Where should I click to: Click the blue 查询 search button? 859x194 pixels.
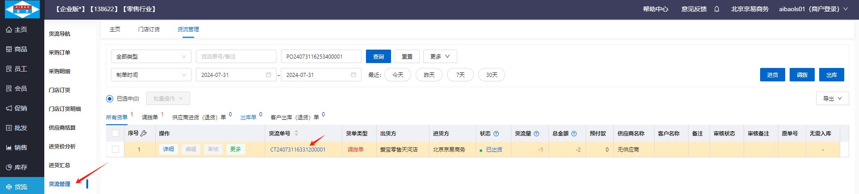[x=378, y=56]
